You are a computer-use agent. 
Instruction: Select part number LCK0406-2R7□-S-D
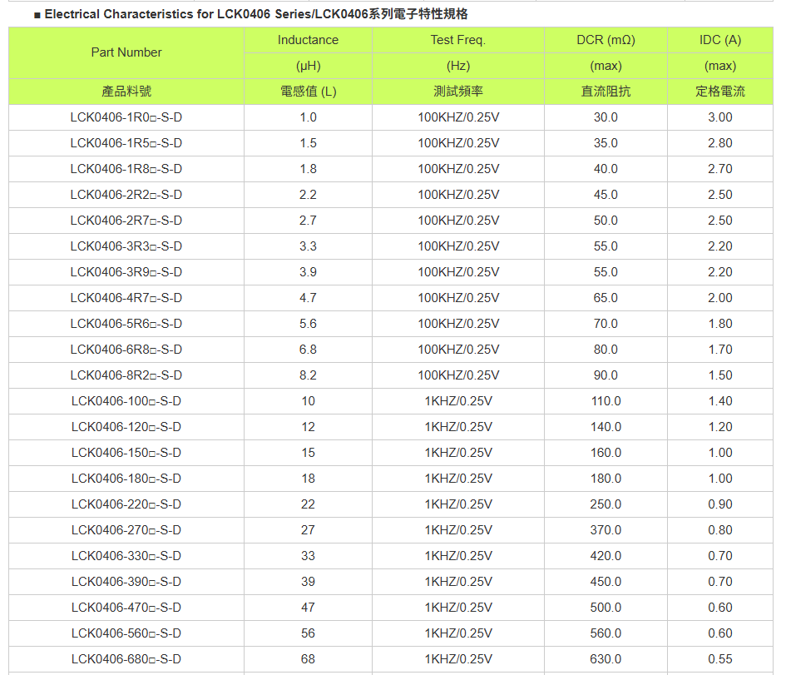[x=126, y=221]
